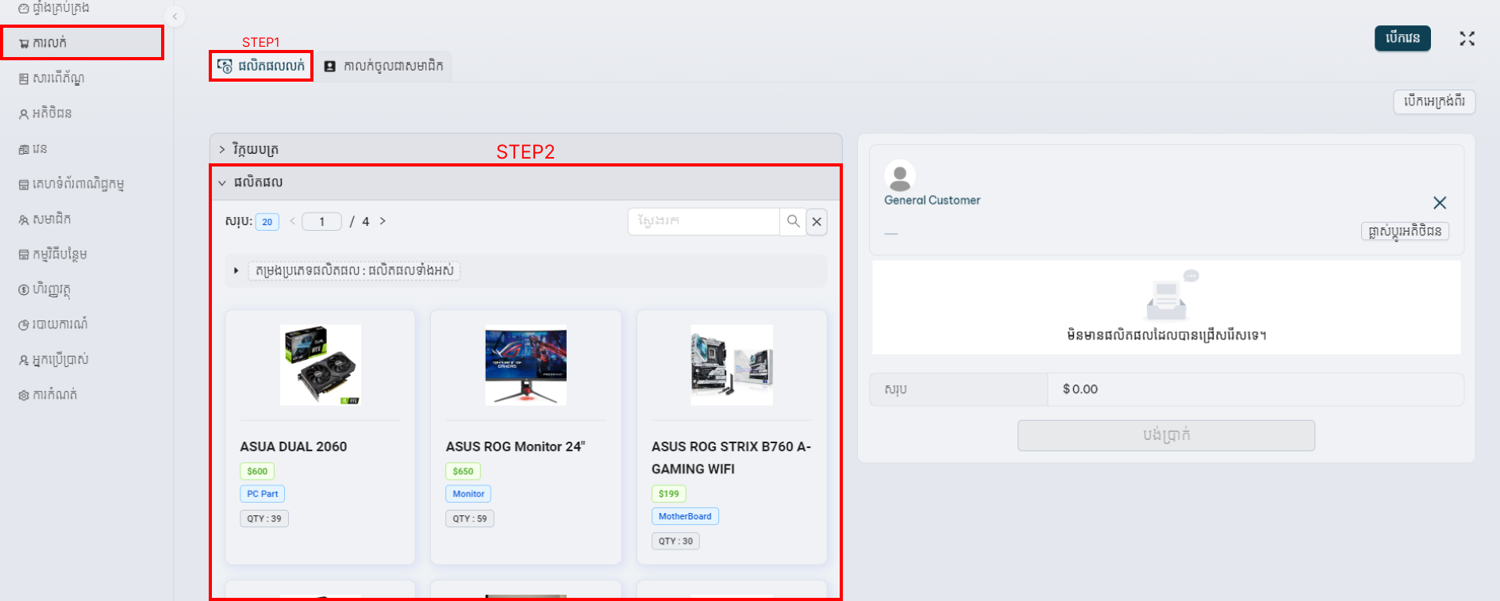Collapse the sidebar with arrow icon
This screenshot has width=1500, height=601.
tap(175, 16)
